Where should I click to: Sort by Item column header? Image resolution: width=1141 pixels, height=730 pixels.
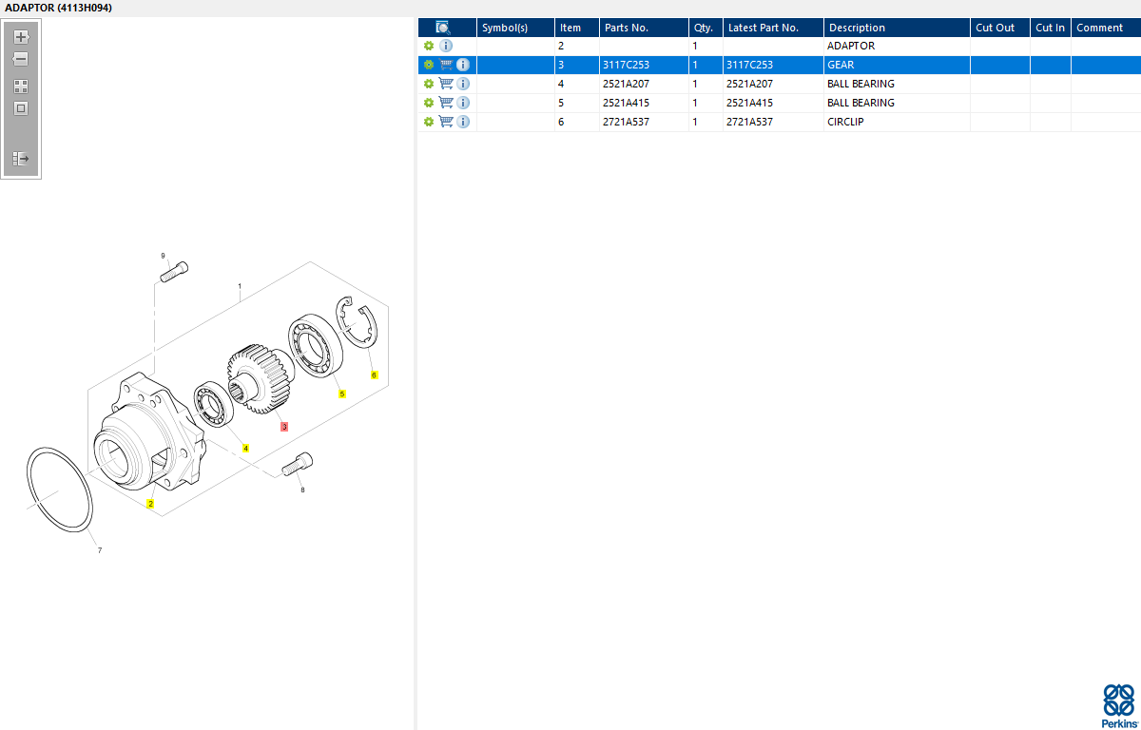coord(577,28)
